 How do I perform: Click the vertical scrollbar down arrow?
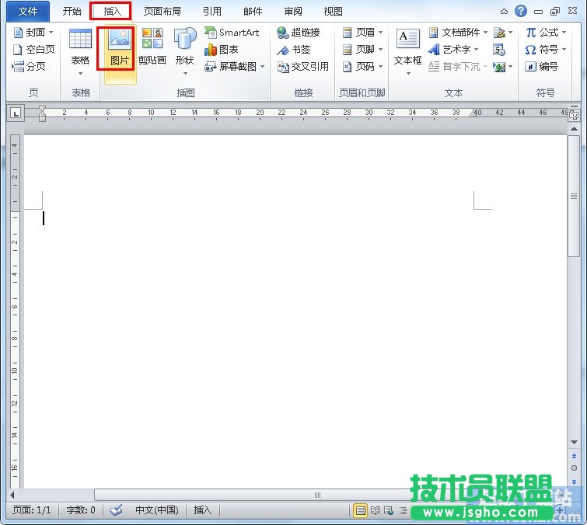[574, 442]
